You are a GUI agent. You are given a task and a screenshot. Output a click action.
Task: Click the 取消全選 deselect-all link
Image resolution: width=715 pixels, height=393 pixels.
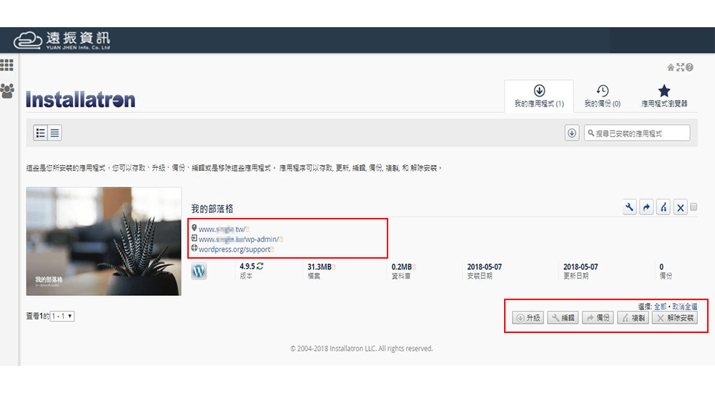click(685, 307)
